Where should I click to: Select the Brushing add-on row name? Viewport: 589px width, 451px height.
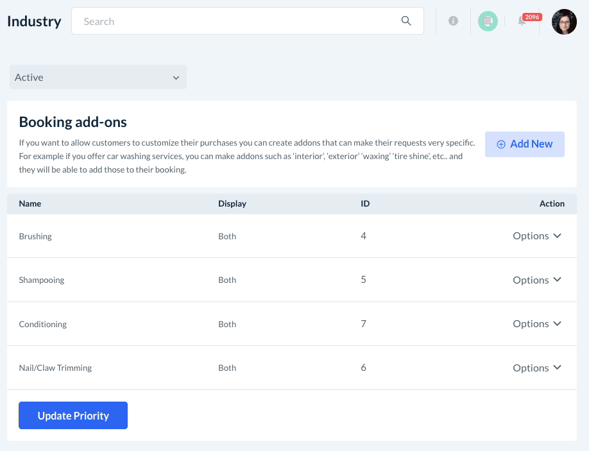(35, 236)
